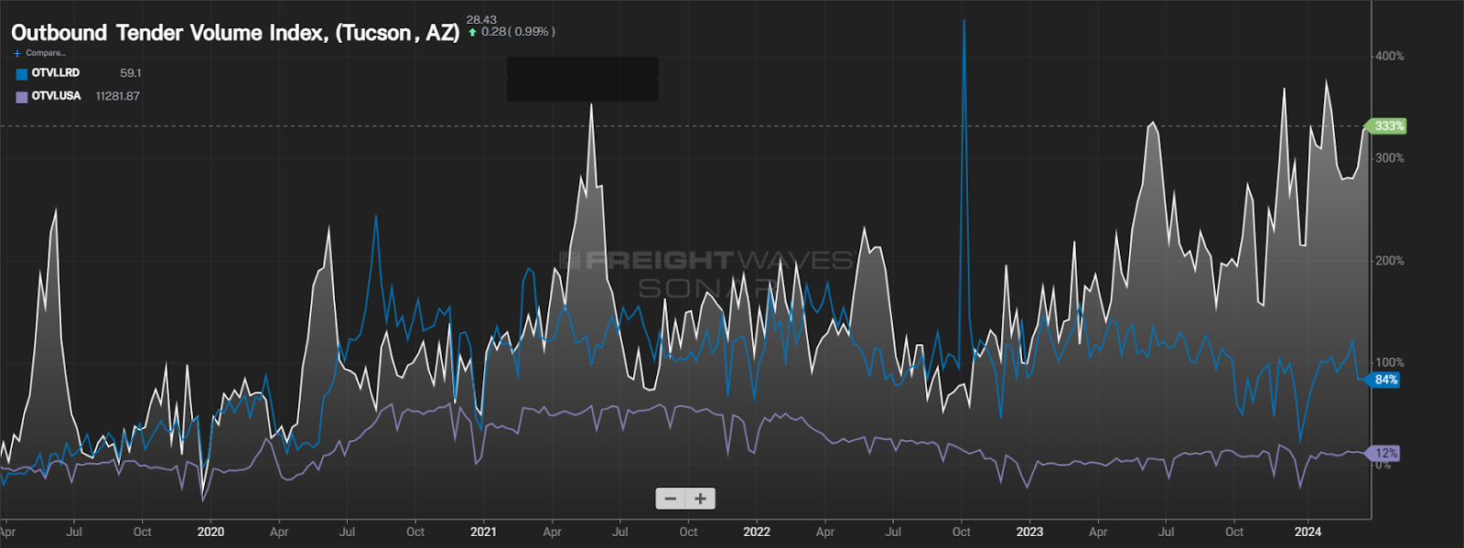Click the 2020 label on time axis
Viewport: 1464px width, 548px height.
[x=210, y=532]
